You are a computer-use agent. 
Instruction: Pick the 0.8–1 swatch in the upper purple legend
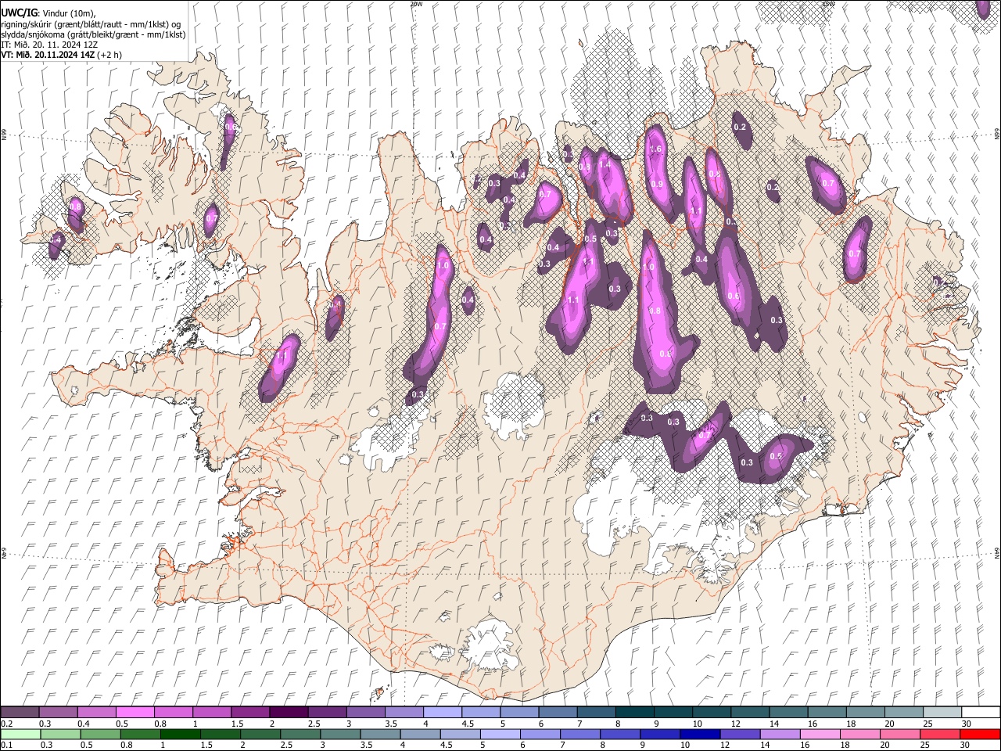pyautogui.click(x=173, y=712)
